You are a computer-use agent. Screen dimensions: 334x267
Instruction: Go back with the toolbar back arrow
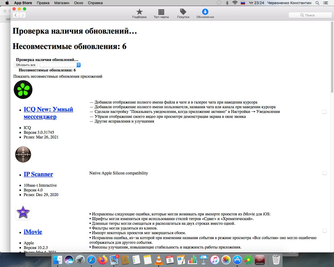[16, 15]
